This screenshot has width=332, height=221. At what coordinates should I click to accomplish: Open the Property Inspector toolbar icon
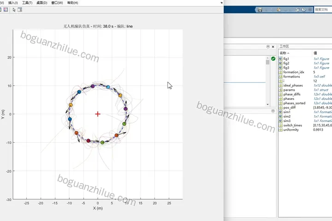point(20,10)
